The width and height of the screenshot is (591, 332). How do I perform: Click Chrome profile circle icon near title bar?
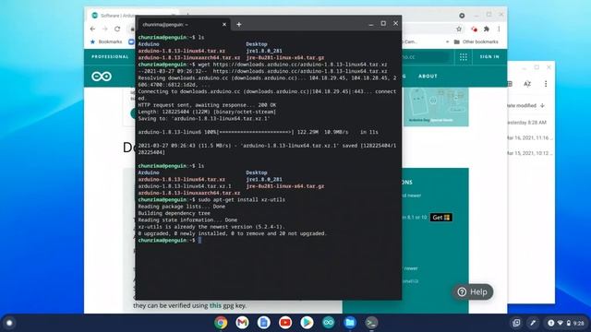pos(462,16)
